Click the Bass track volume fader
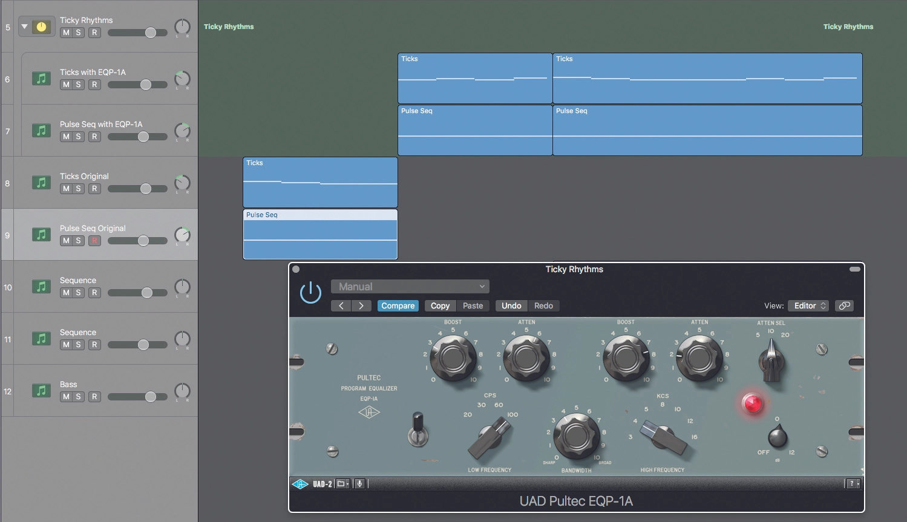Screen dimensions: 907x522 tap(150, 397)
